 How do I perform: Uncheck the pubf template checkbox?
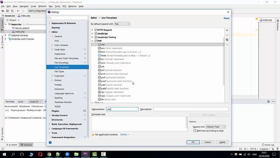(99, 85)
